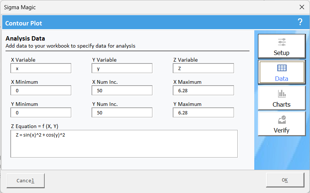This screenshot has height=193, width=310.
Task: Confirm settings with the OK button
Action: (x=285, y=180)
